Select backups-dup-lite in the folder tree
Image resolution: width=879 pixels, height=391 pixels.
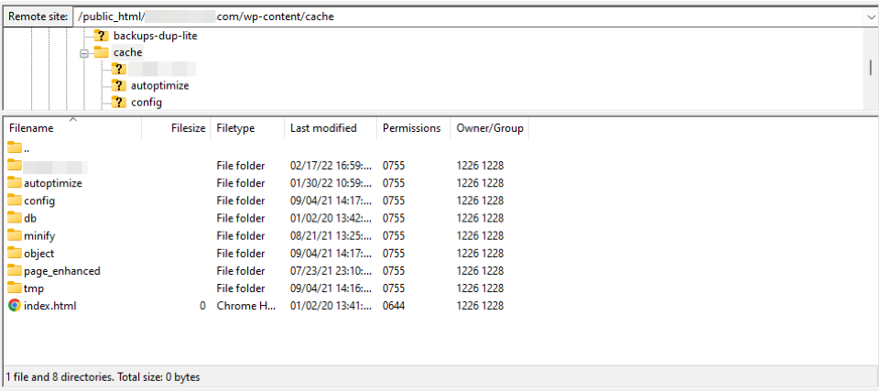pos(155,36)
